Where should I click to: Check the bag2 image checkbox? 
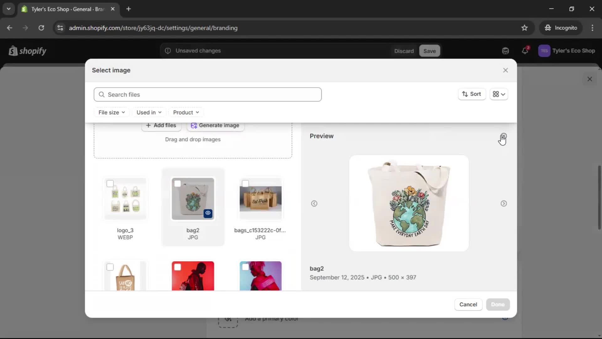(178, 184)
